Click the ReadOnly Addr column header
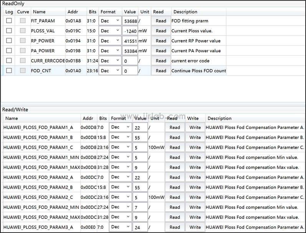The width and height of the screenshot is (306, 233). click(x=76, y=12)
